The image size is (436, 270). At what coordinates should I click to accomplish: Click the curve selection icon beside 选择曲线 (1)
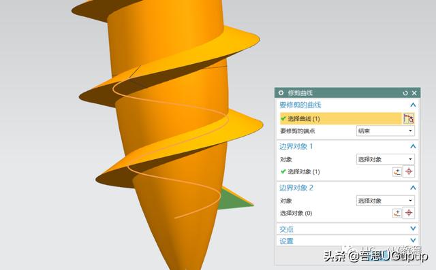tap(409, 118)
